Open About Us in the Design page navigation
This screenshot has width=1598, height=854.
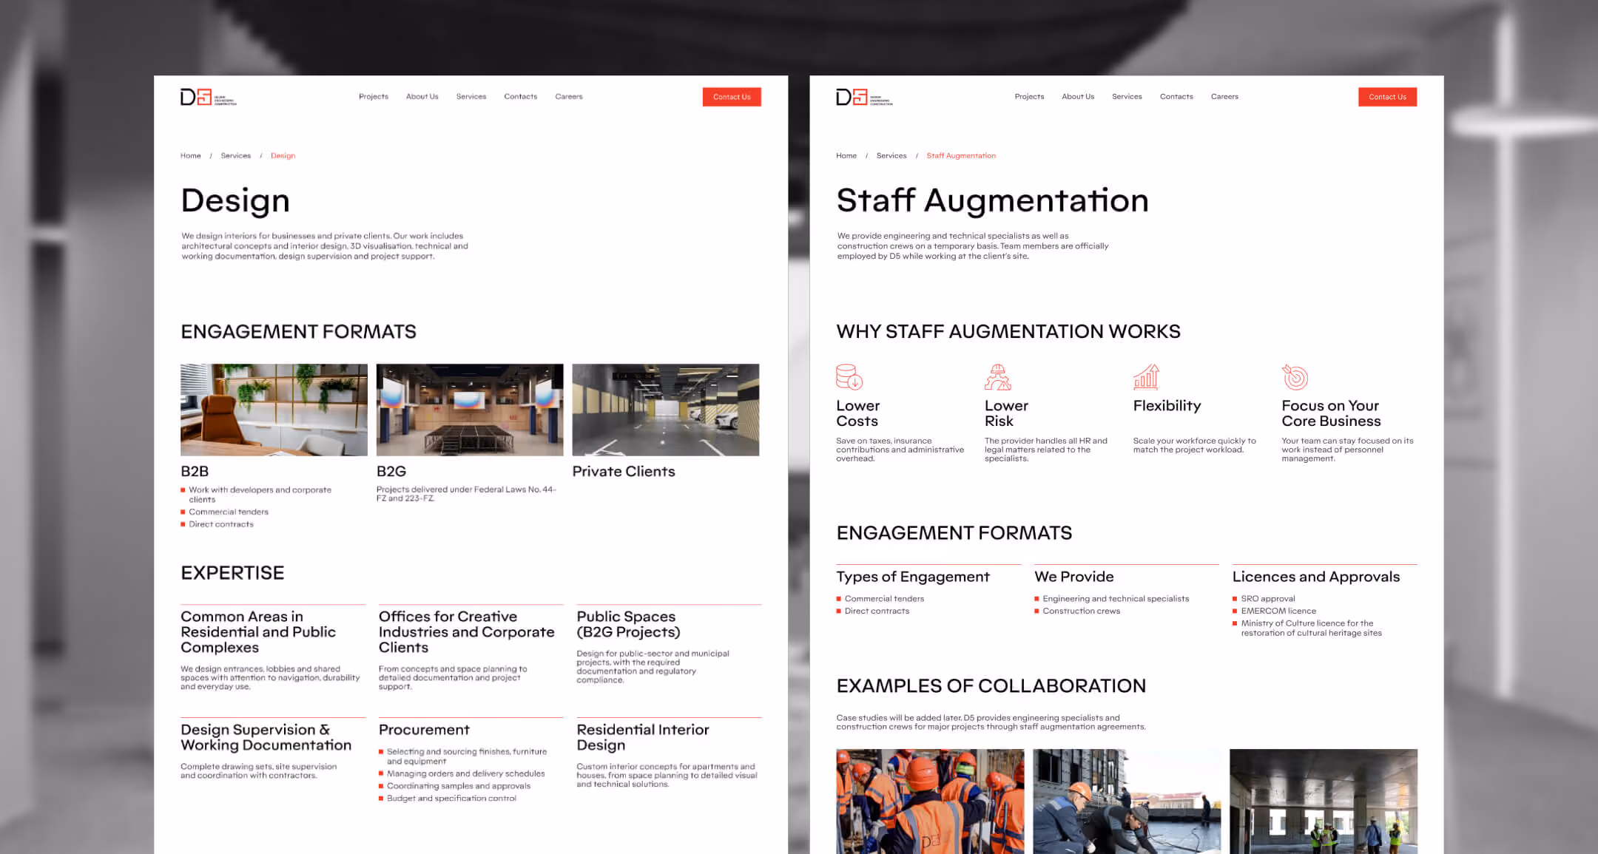coord(422,97)
